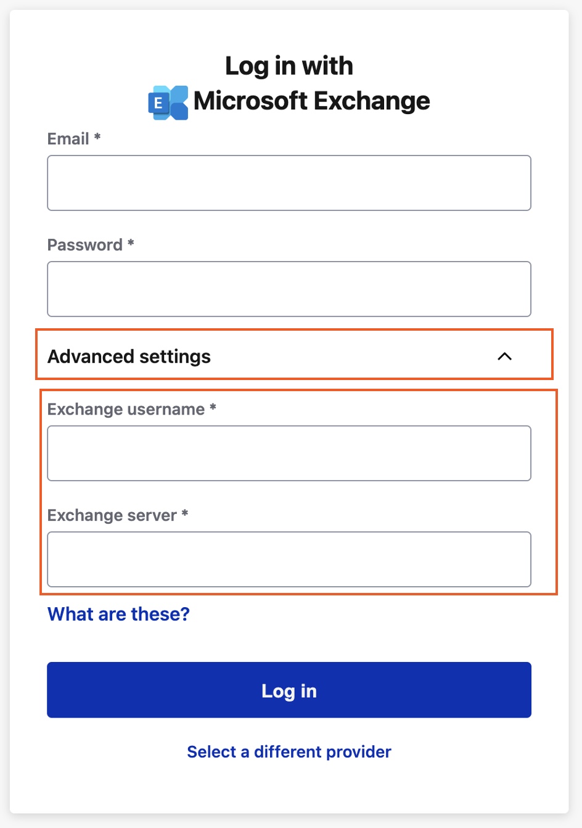Click the Microsoft Exchange logo icon
This screenshot has width=582, height=828.
tap(168, 102)
